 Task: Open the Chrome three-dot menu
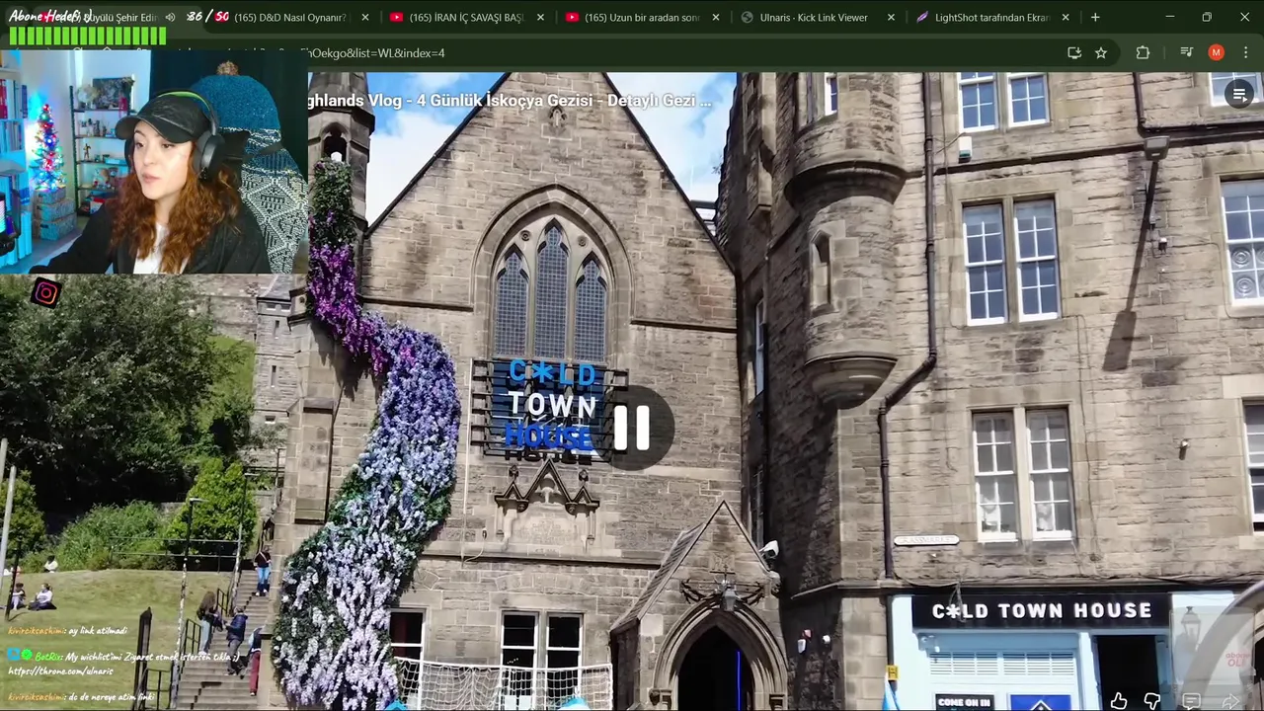1245,52
